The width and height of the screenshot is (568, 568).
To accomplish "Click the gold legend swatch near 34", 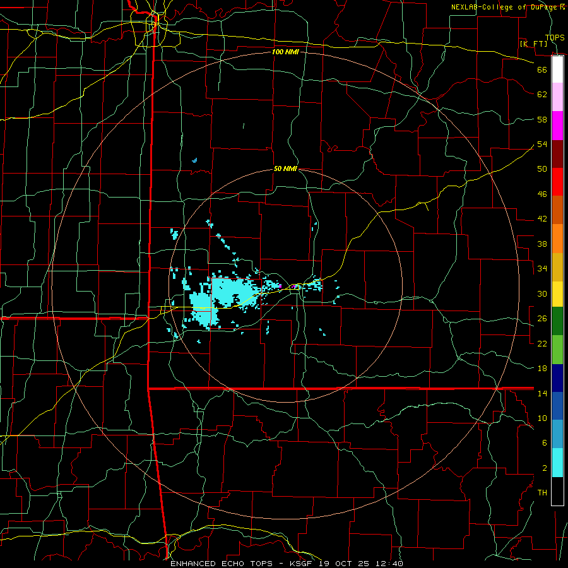I will point(557,267).
